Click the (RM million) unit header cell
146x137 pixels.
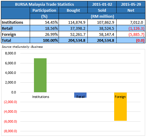(102, 16)
